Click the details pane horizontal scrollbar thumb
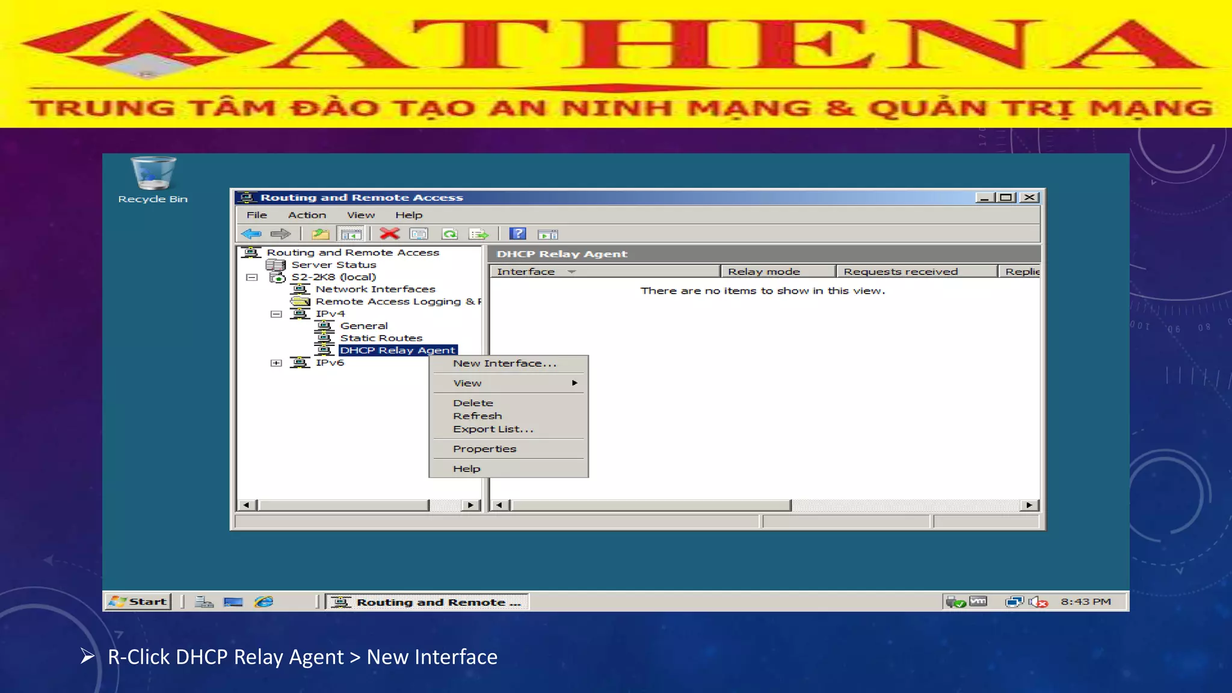 pos(651,505)
